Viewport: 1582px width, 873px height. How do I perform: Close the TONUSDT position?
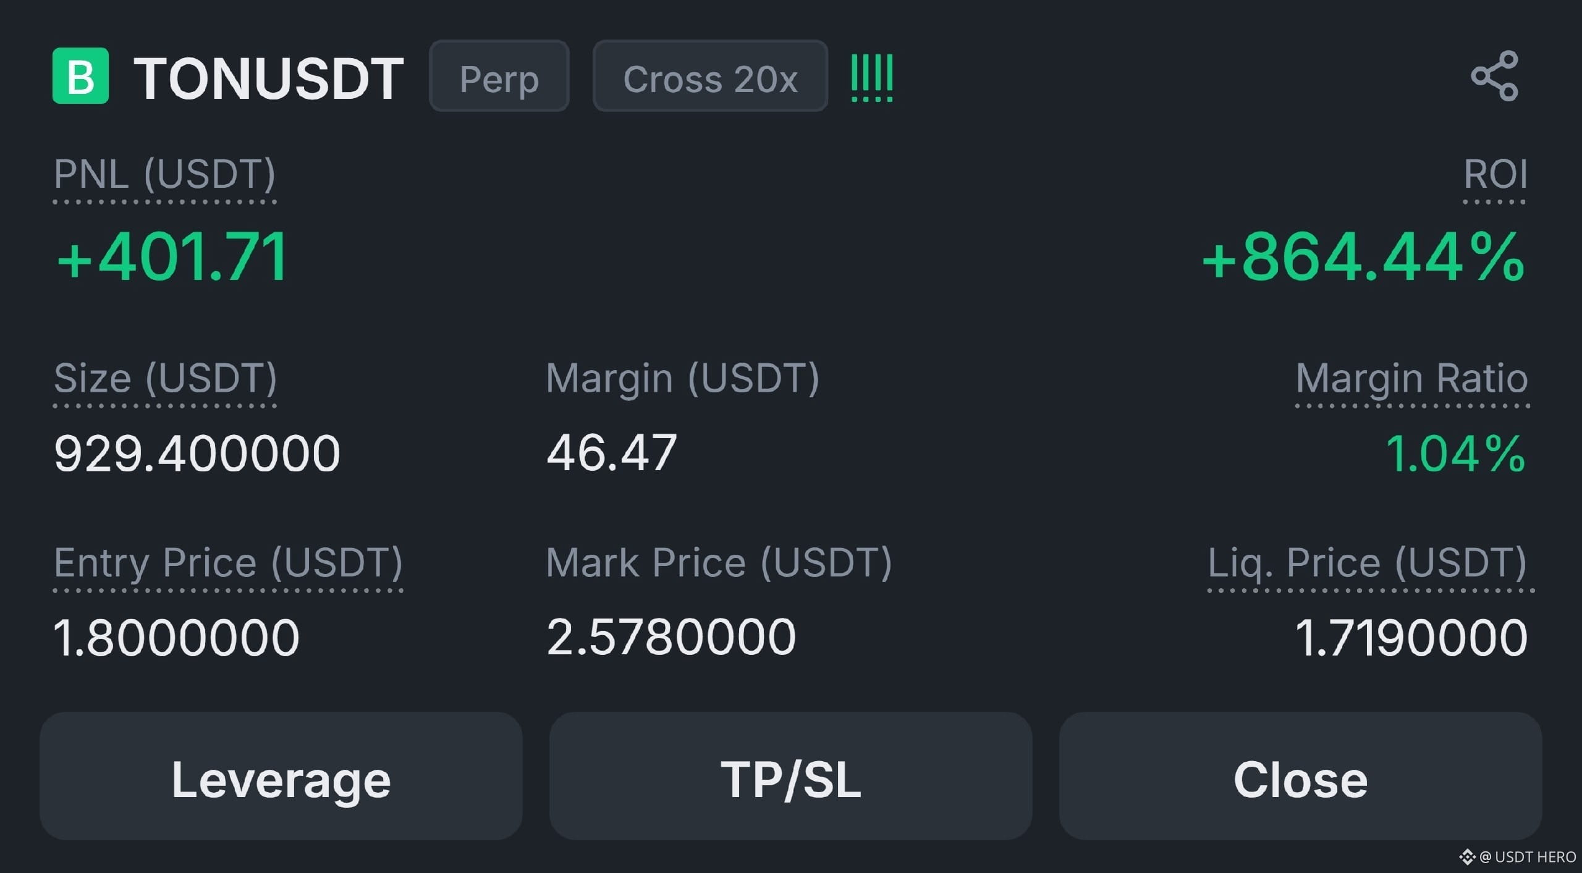(1301, 776)
